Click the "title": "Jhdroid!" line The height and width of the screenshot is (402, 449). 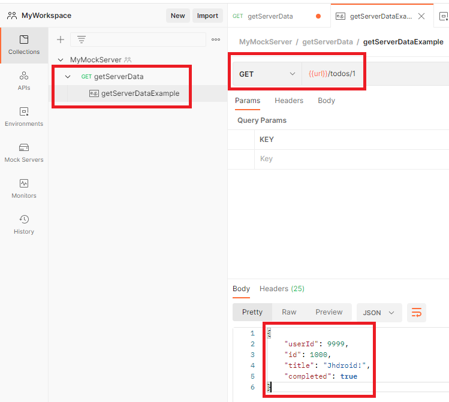coord(327,365)
